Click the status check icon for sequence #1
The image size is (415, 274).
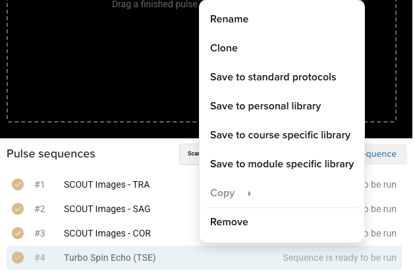[x=18, y=184]
